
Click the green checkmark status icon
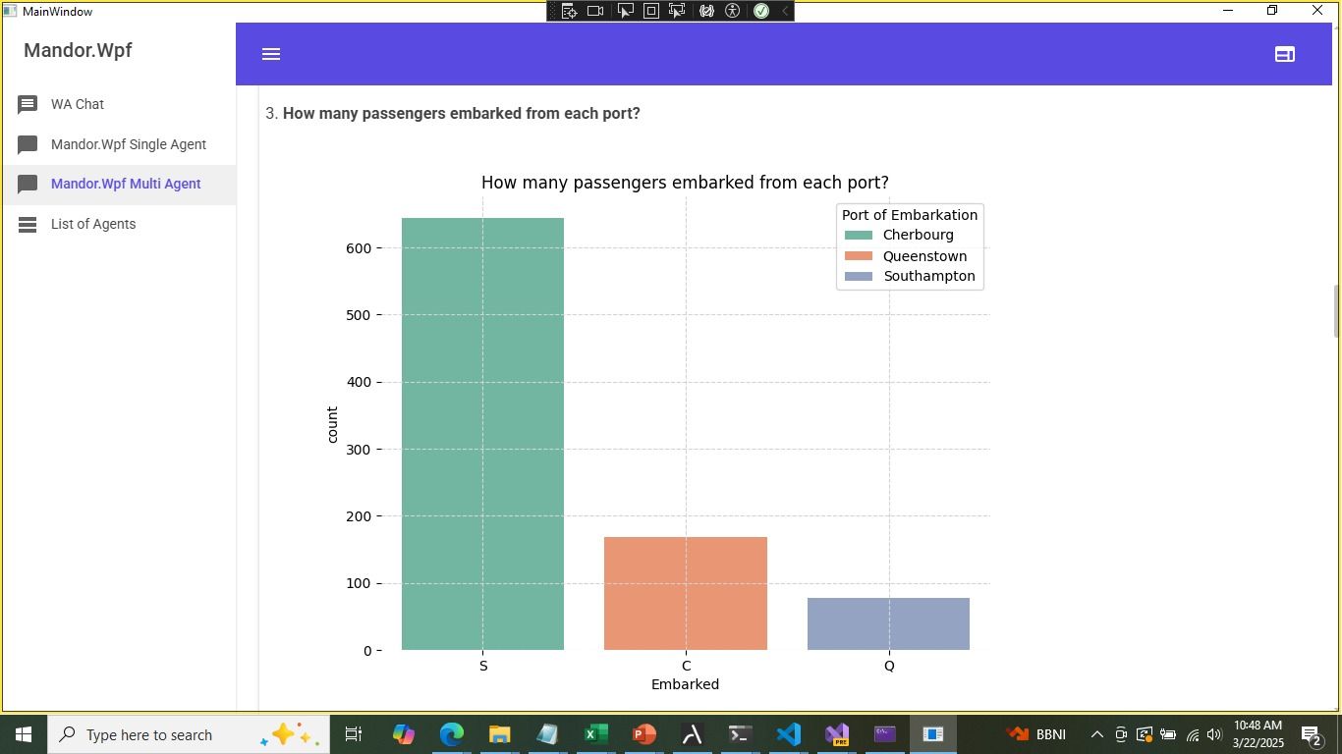click(761, 11)
